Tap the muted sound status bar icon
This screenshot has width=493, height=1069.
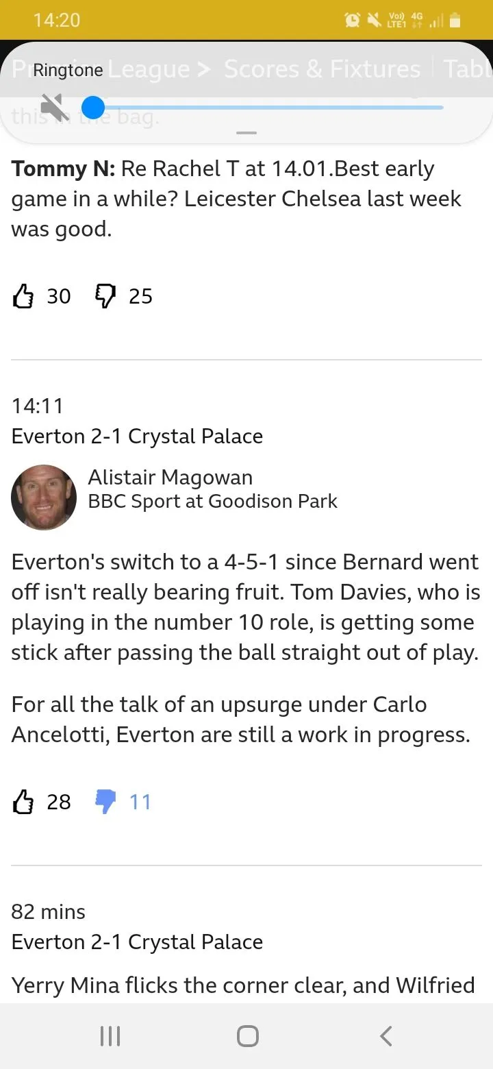pyautogui.click(x=374, y=21)
